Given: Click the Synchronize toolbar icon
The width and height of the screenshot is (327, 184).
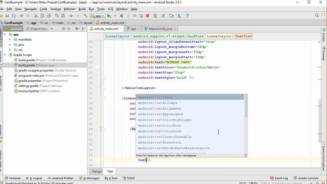Looking at the screenshot, I should tap(14, 16).
